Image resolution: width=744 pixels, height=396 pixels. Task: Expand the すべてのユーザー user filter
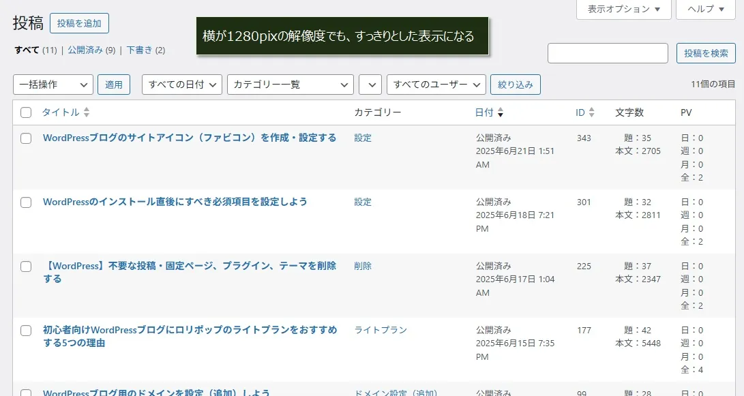(436, 85)
